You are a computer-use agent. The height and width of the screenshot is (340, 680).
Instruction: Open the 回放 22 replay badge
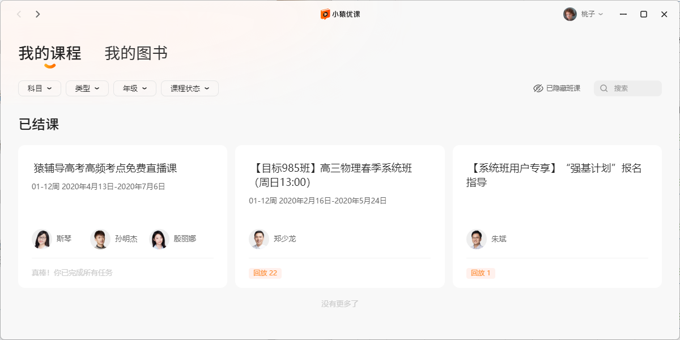click(x=265, y=273)
